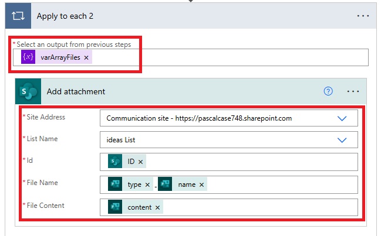Screen dimensions: 381x236
Task: Click the SharePoint icon on ID token
Action: tap(115, 162)
